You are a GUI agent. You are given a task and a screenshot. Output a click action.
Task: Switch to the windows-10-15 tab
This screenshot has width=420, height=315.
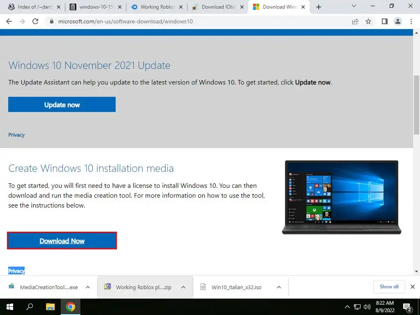pos(96,7)
